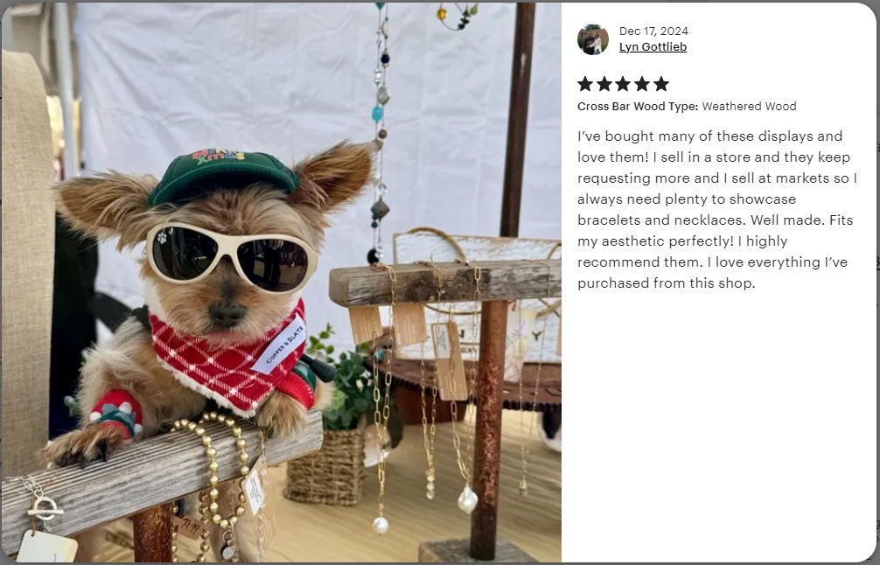Click the hanging beaded strand at top
Viewport: 880px width, 565px height.
[x=380, y=132]
